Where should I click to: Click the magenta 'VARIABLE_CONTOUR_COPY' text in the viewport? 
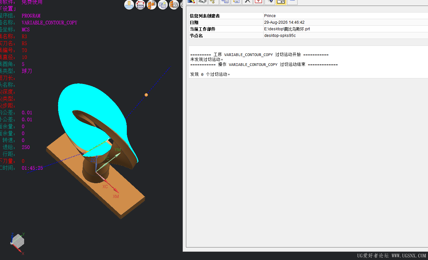50,23
